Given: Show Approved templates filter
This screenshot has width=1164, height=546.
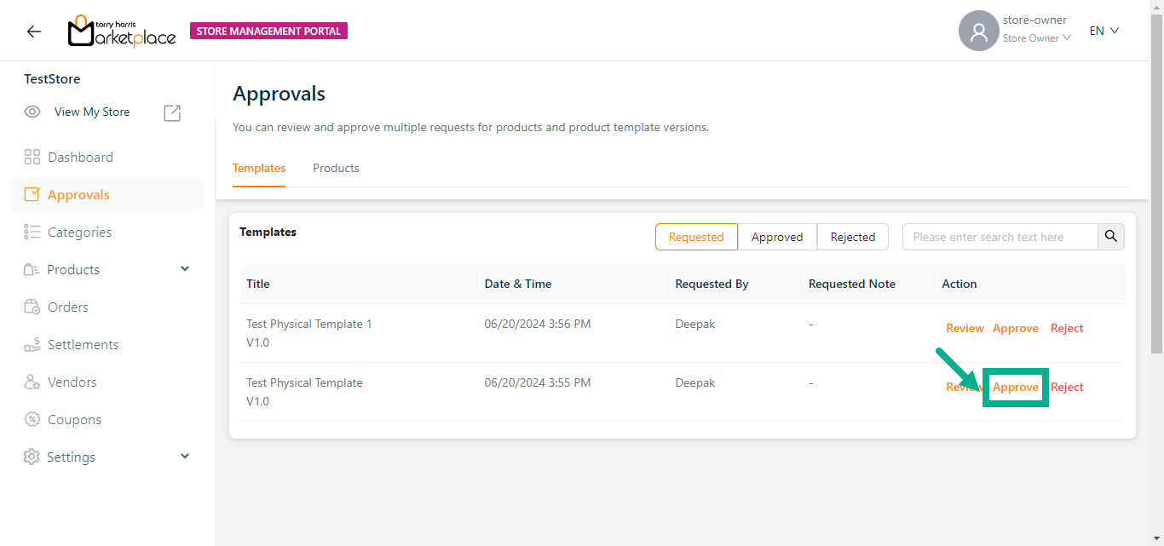Looking at the screenshot, I should pos(777,237).
